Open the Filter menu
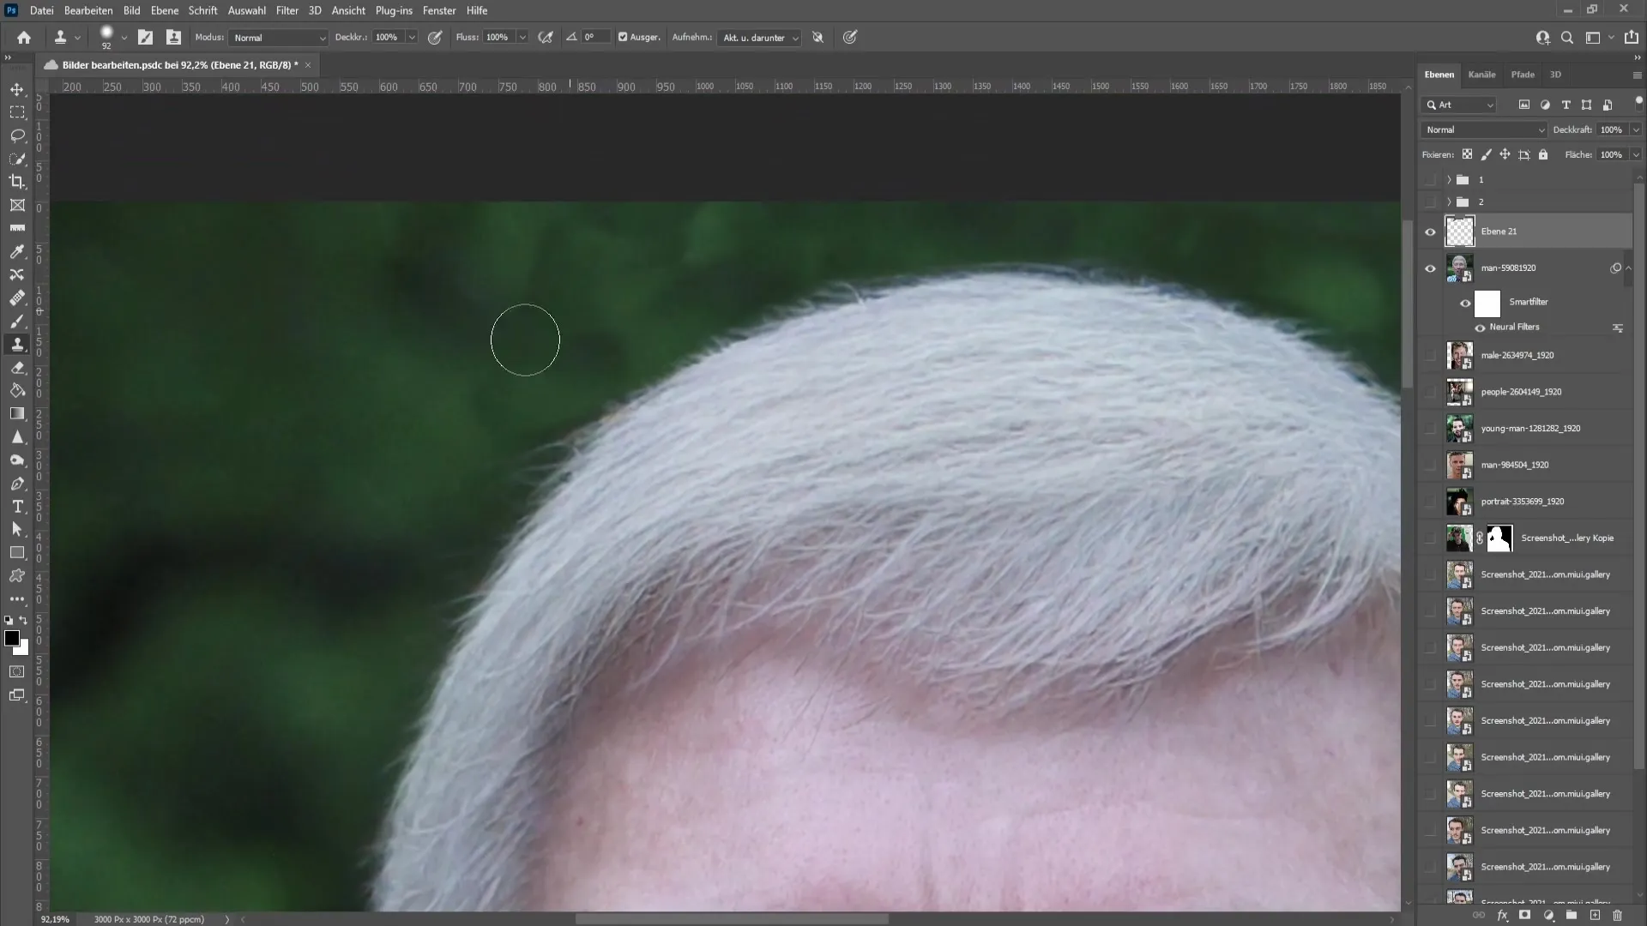 [287, 10]
